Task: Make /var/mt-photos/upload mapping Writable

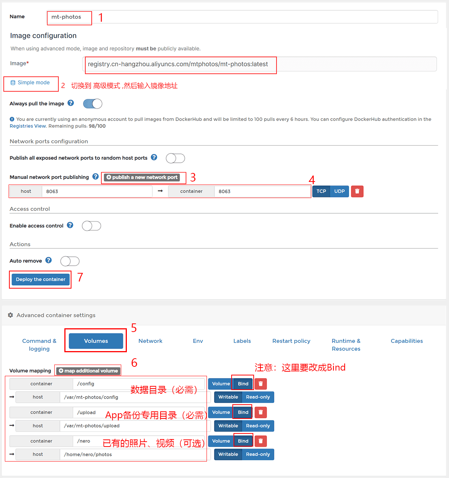Action: coord(228,426)
